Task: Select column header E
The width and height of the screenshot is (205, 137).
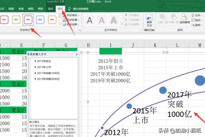Action: click(x=22, y=45)
